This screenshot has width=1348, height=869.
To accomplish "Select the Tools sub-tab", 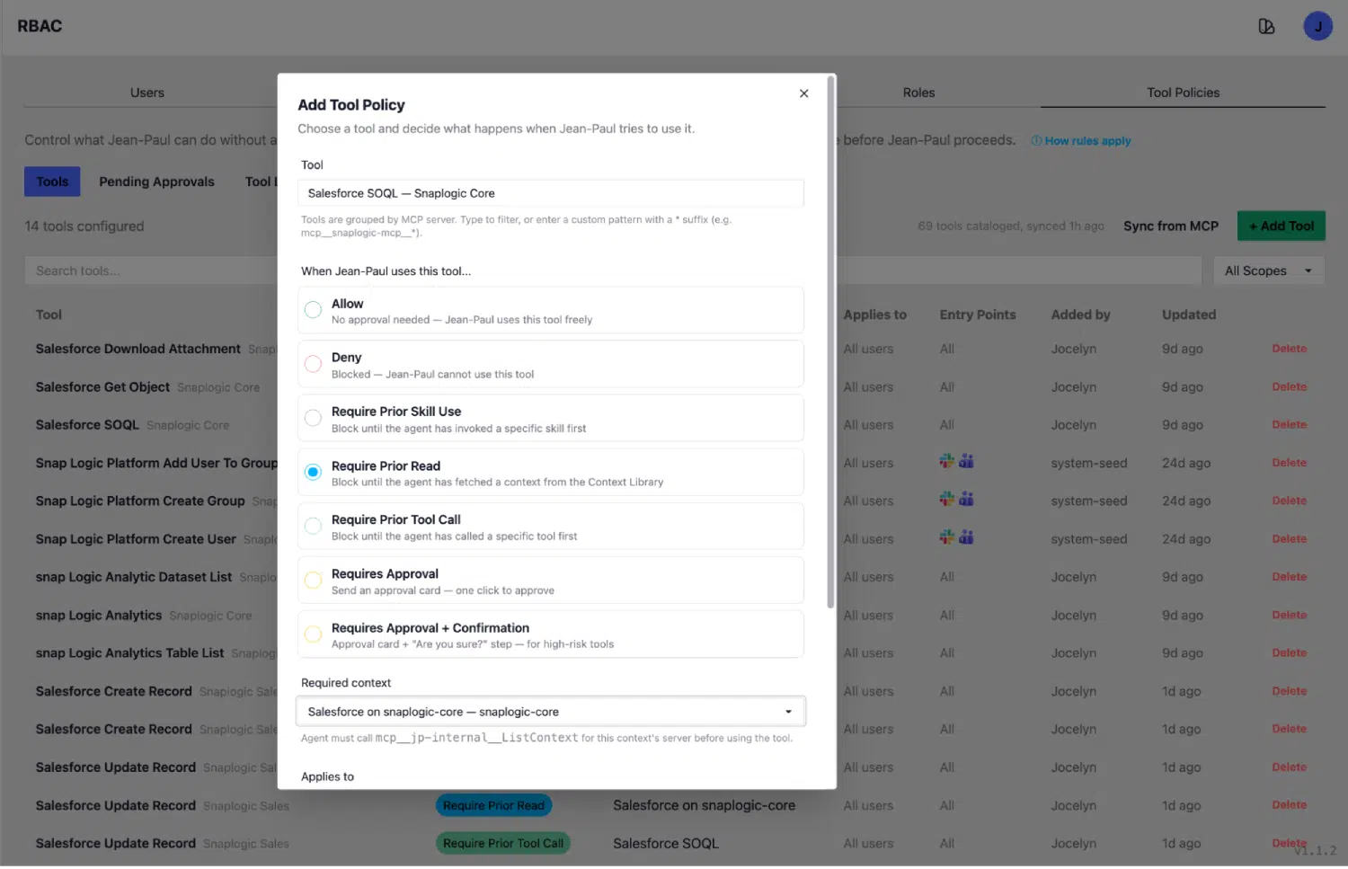I will [x=52, y=182].
